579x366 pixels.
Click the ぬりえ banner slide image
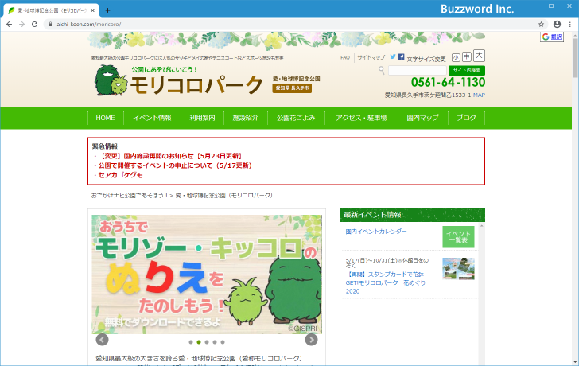[x=207, y=274]
